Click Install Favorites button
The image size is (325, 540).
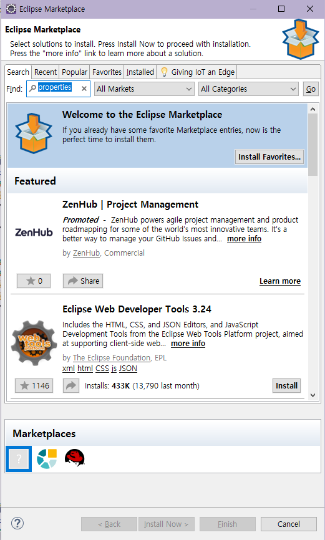269,157
